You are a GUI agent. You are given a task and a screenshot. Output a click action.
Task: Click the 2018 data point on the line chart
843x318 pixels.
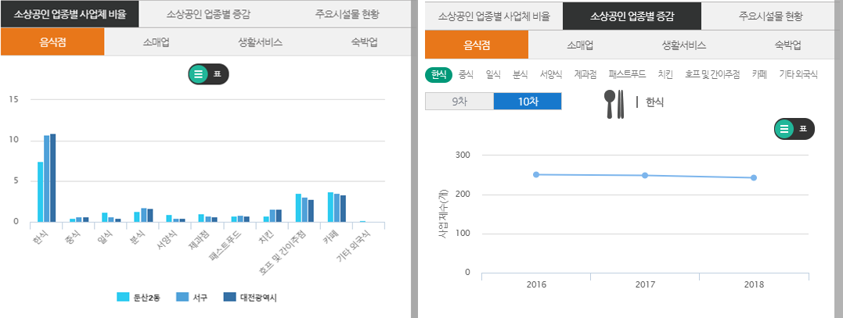tap(753, 177)
